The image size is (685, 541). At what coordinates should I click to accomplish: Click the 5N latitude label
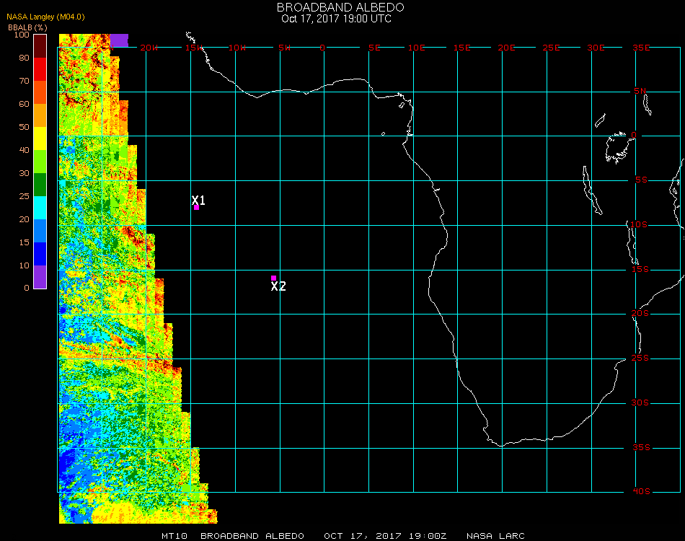(640, 91)
